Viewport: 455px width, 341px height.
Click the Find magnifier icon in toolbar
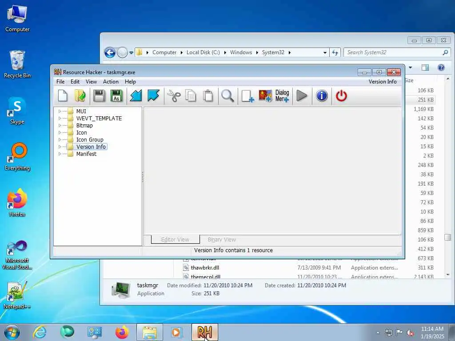point(227,96)
